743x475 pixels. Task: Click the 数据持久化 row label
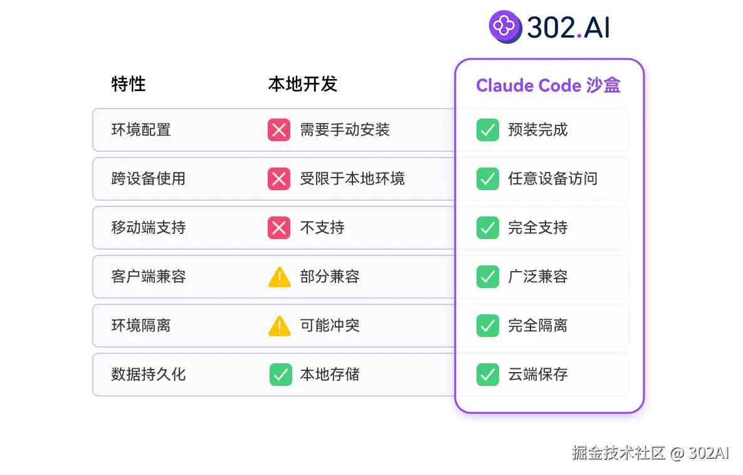click(149, 375)
